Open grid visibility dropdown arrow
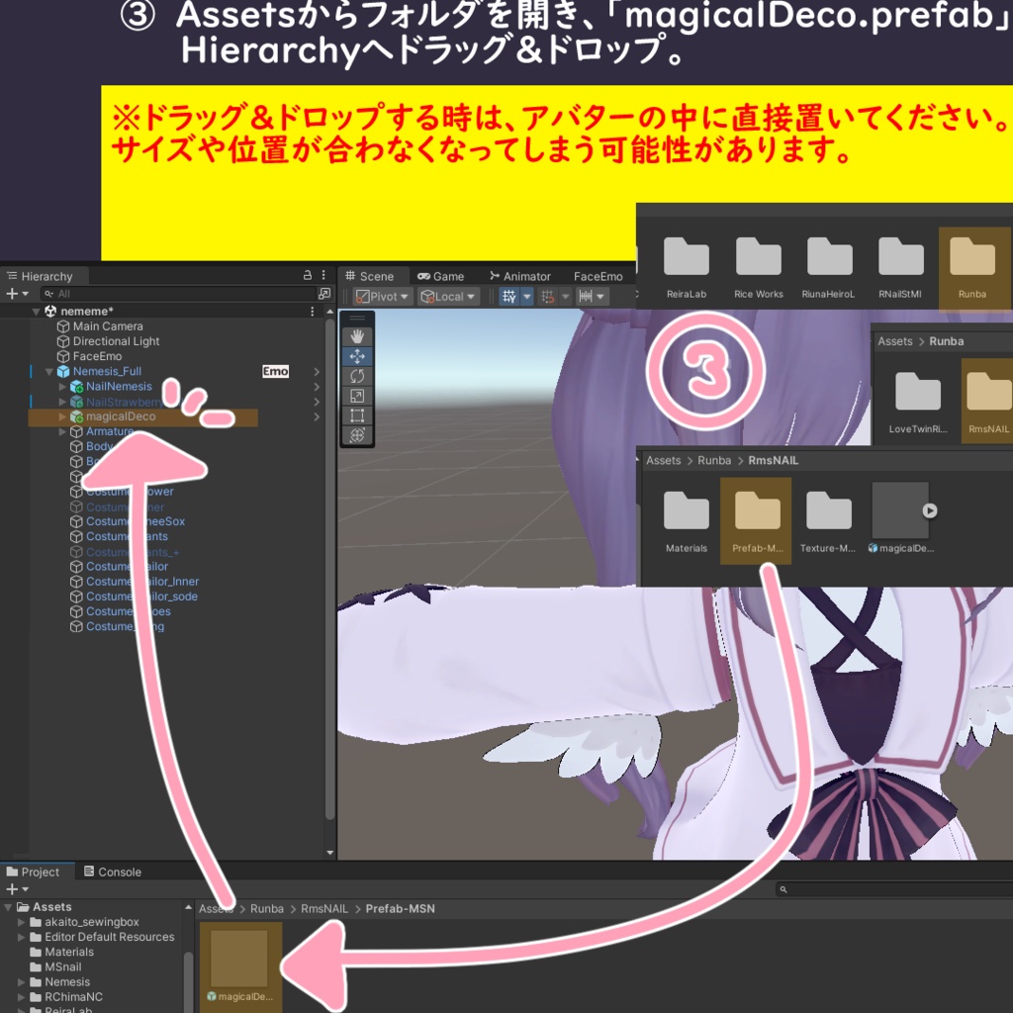The image size is (1013, 1013). point(526,296)
